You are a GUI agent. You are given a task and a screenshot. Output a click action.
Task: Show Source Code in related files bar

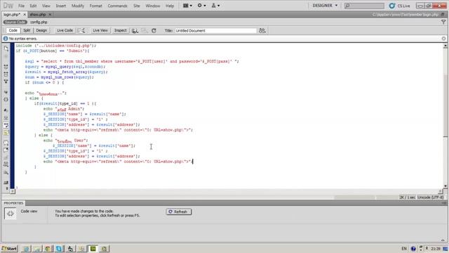15,22
